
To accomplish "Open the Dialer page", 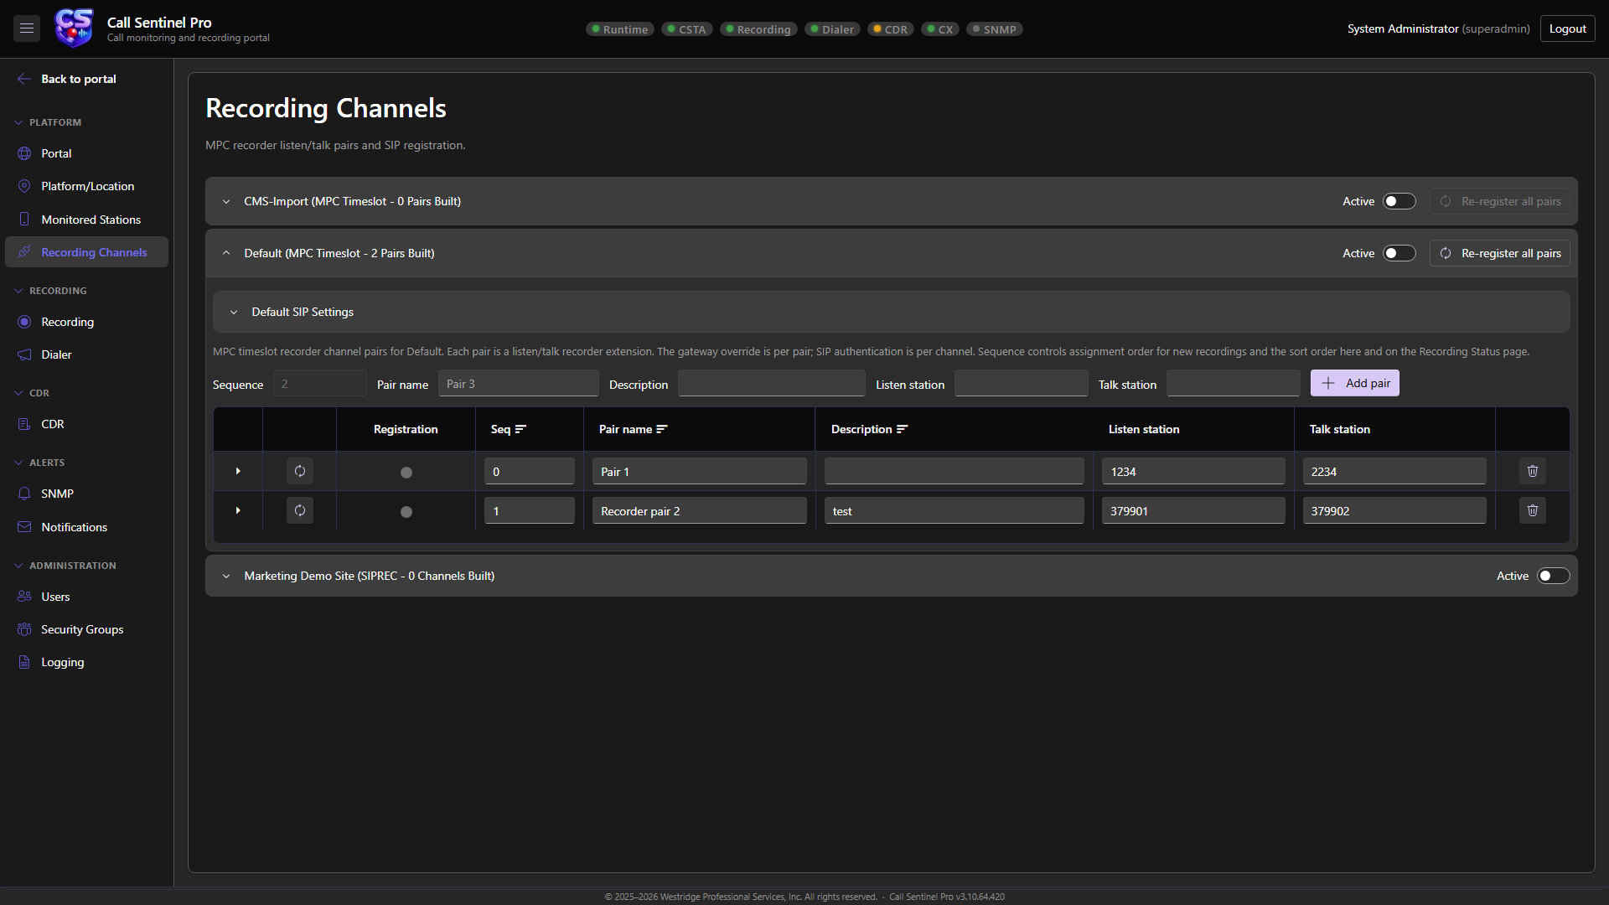I will pyautogui.click(x=86, y=354).
